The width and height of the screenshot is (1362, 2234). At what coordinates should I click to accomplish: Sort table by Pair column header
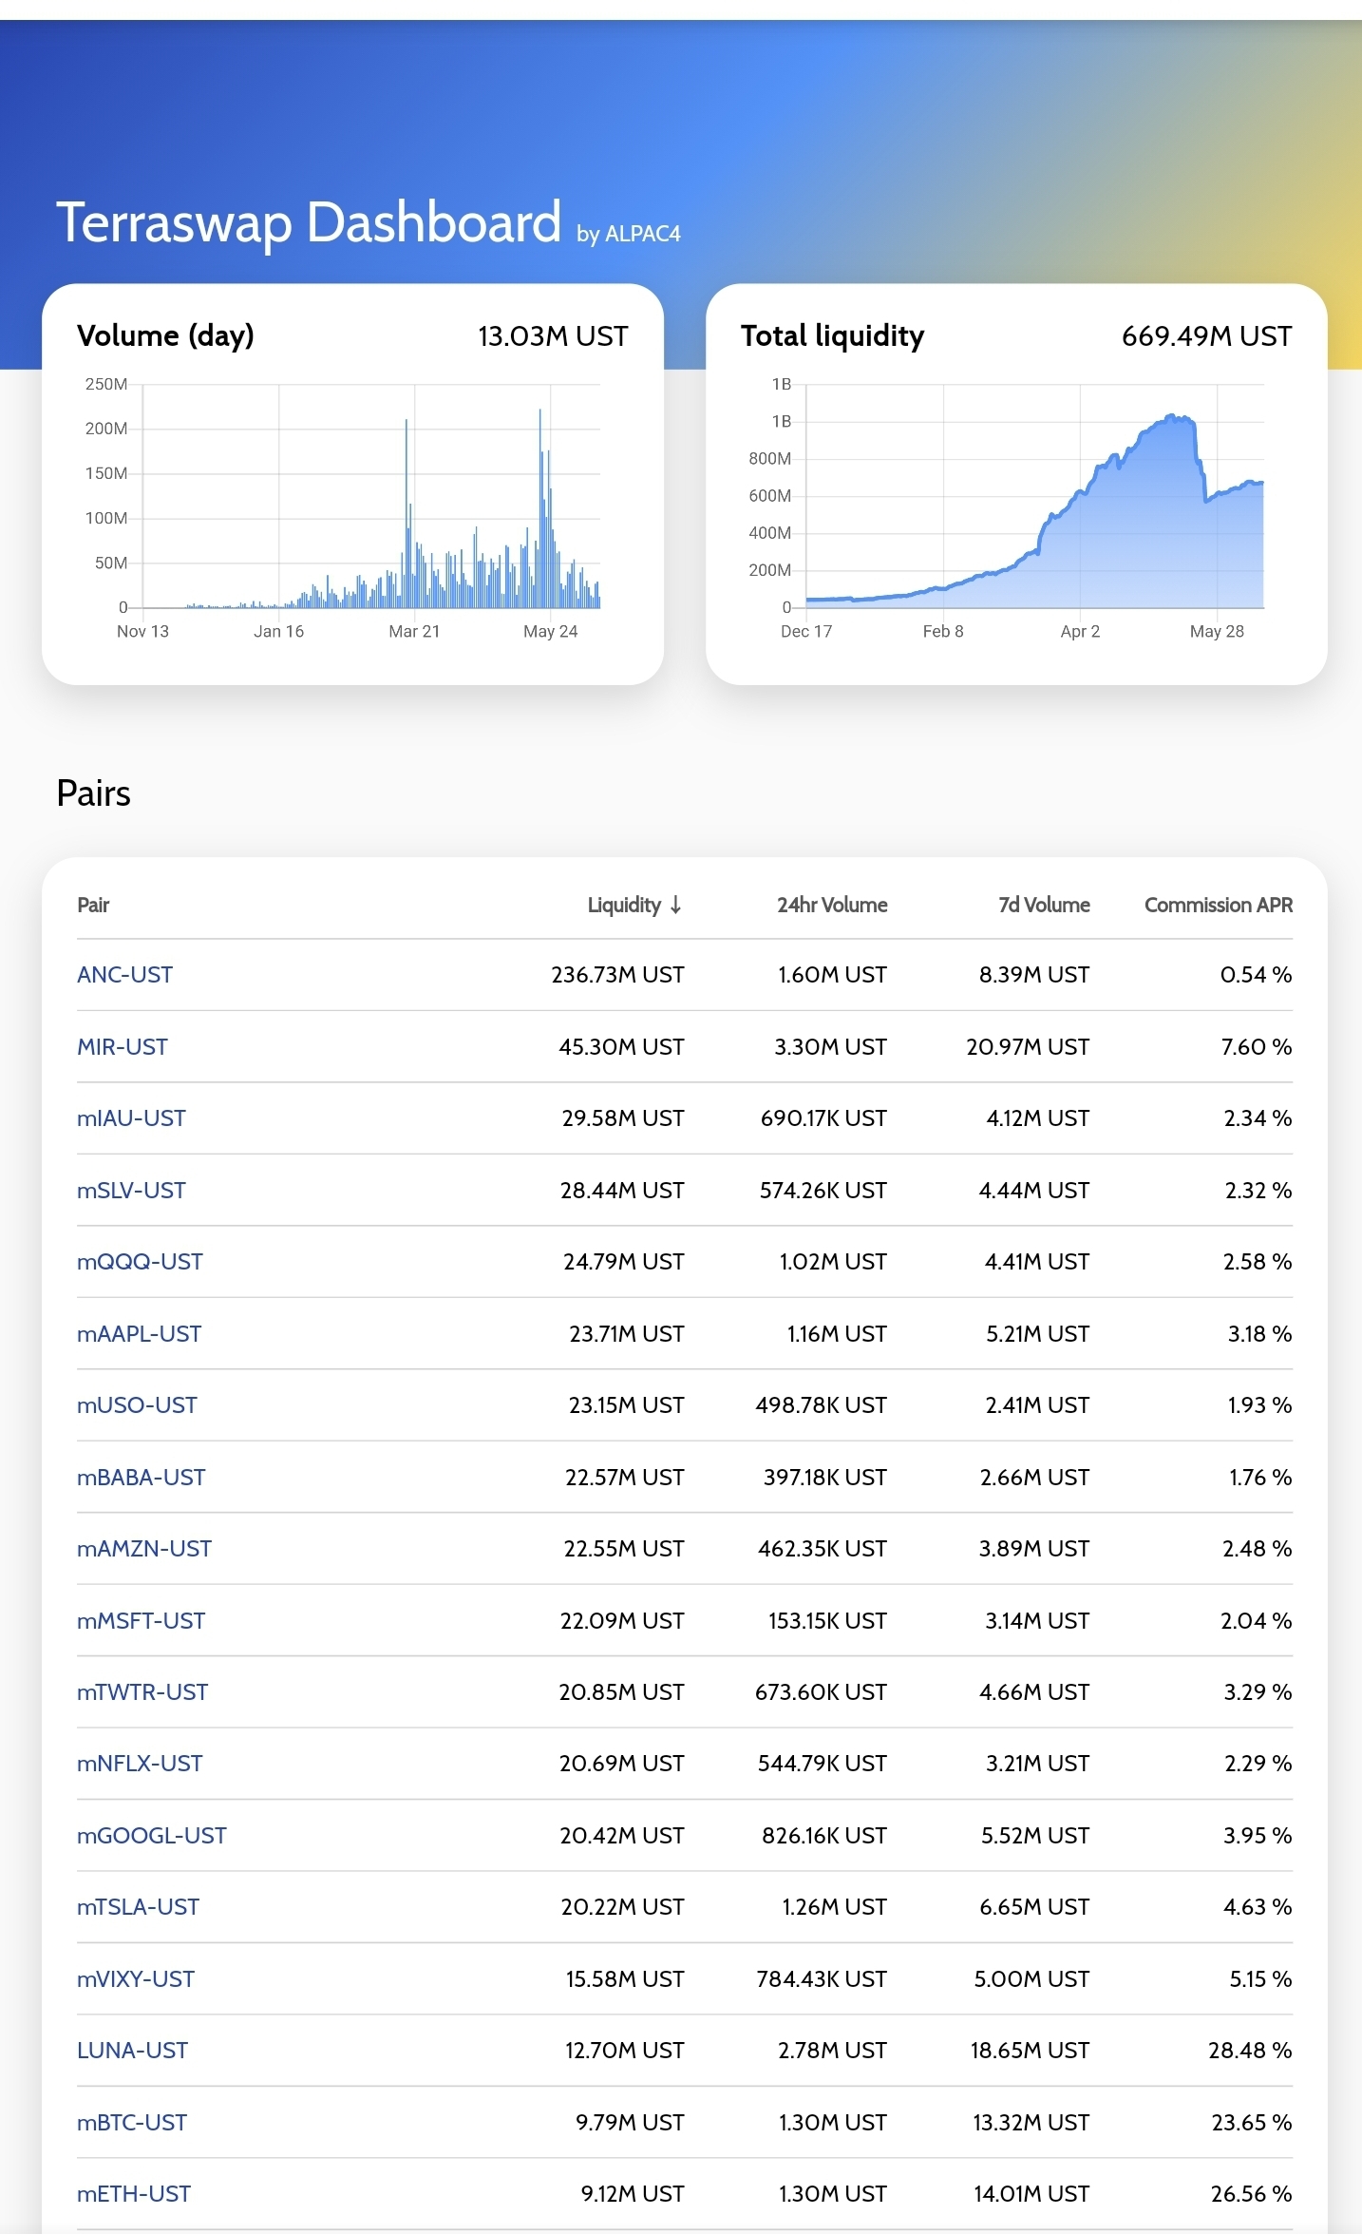[93, 905]
